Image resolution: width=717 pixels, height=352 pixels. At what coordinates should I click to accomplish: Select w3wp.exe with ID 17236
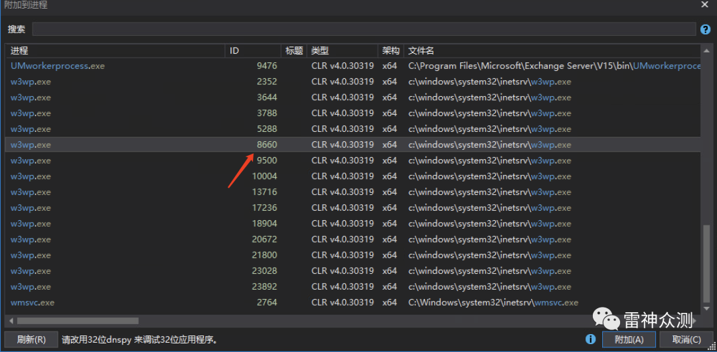tap(353, 207)
